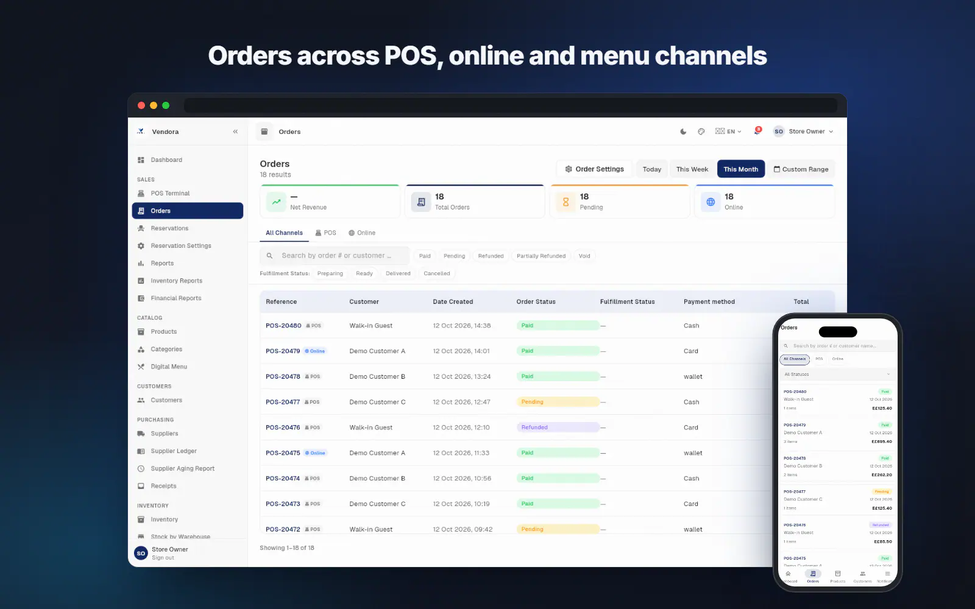Toggle Preparing fulfillment filter

pyautogui.click(x=330, y=273)
